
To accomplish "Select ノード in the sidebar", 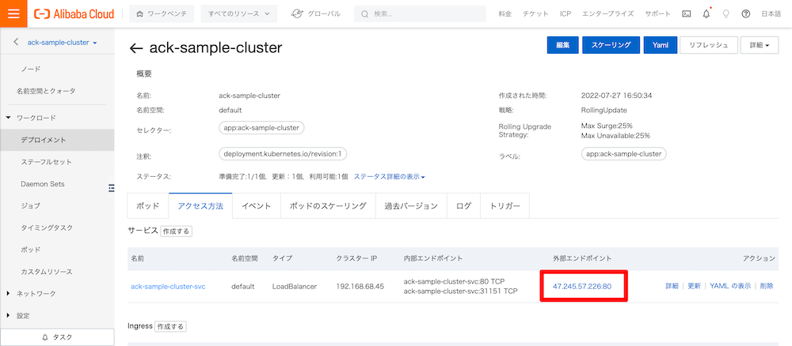I will tap(30, 69).
